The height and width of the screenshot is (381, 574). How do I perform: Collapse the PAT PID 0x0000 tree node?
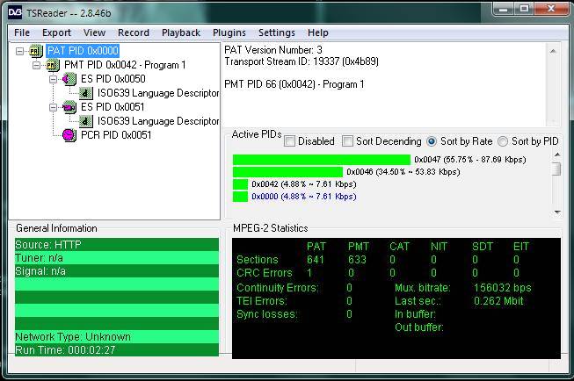point(20,51)
